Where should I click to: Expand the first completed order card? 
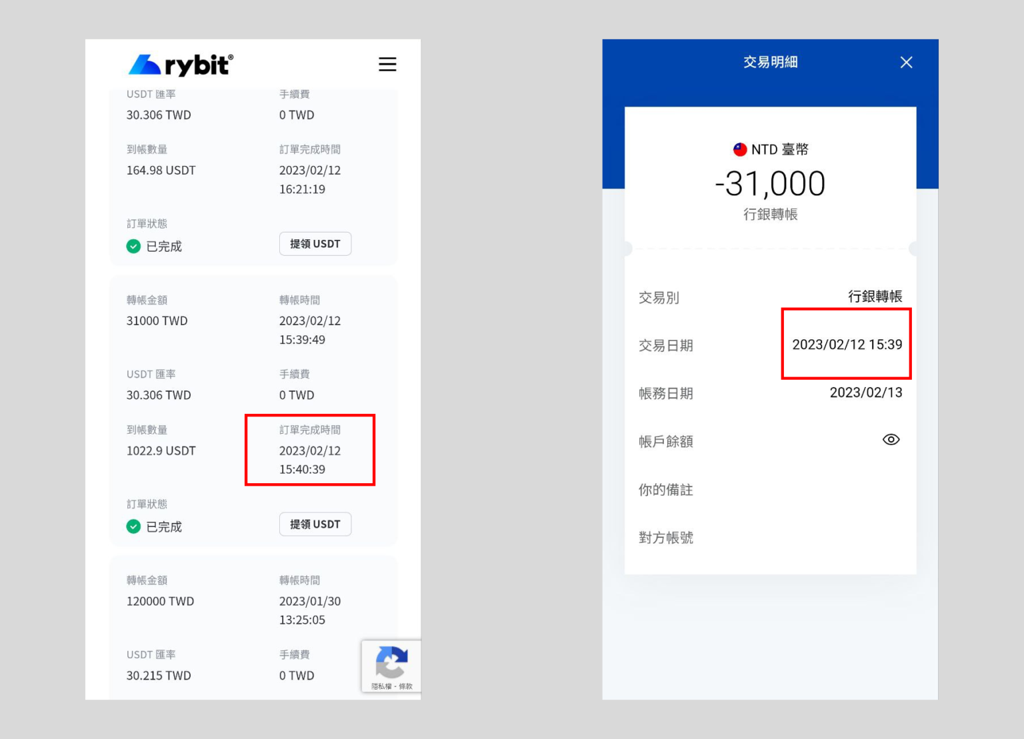(x=253, y=173)
